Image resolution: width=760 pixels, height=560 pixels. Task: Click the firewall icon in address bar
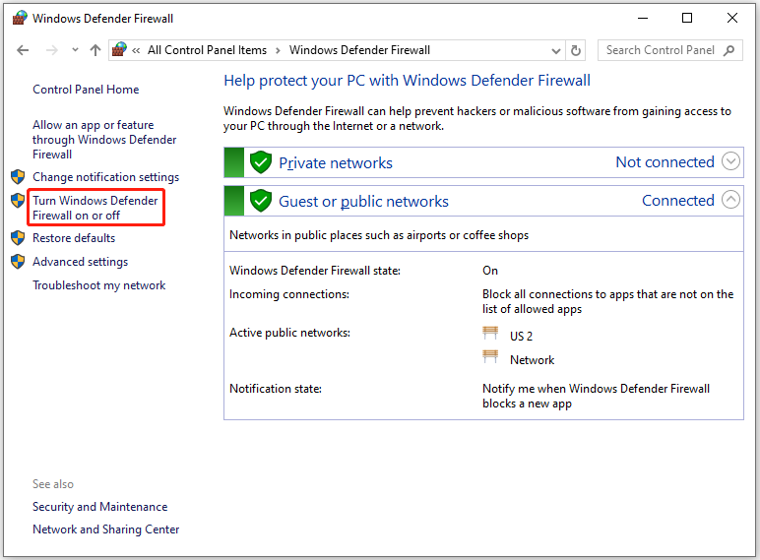point(120,50)
